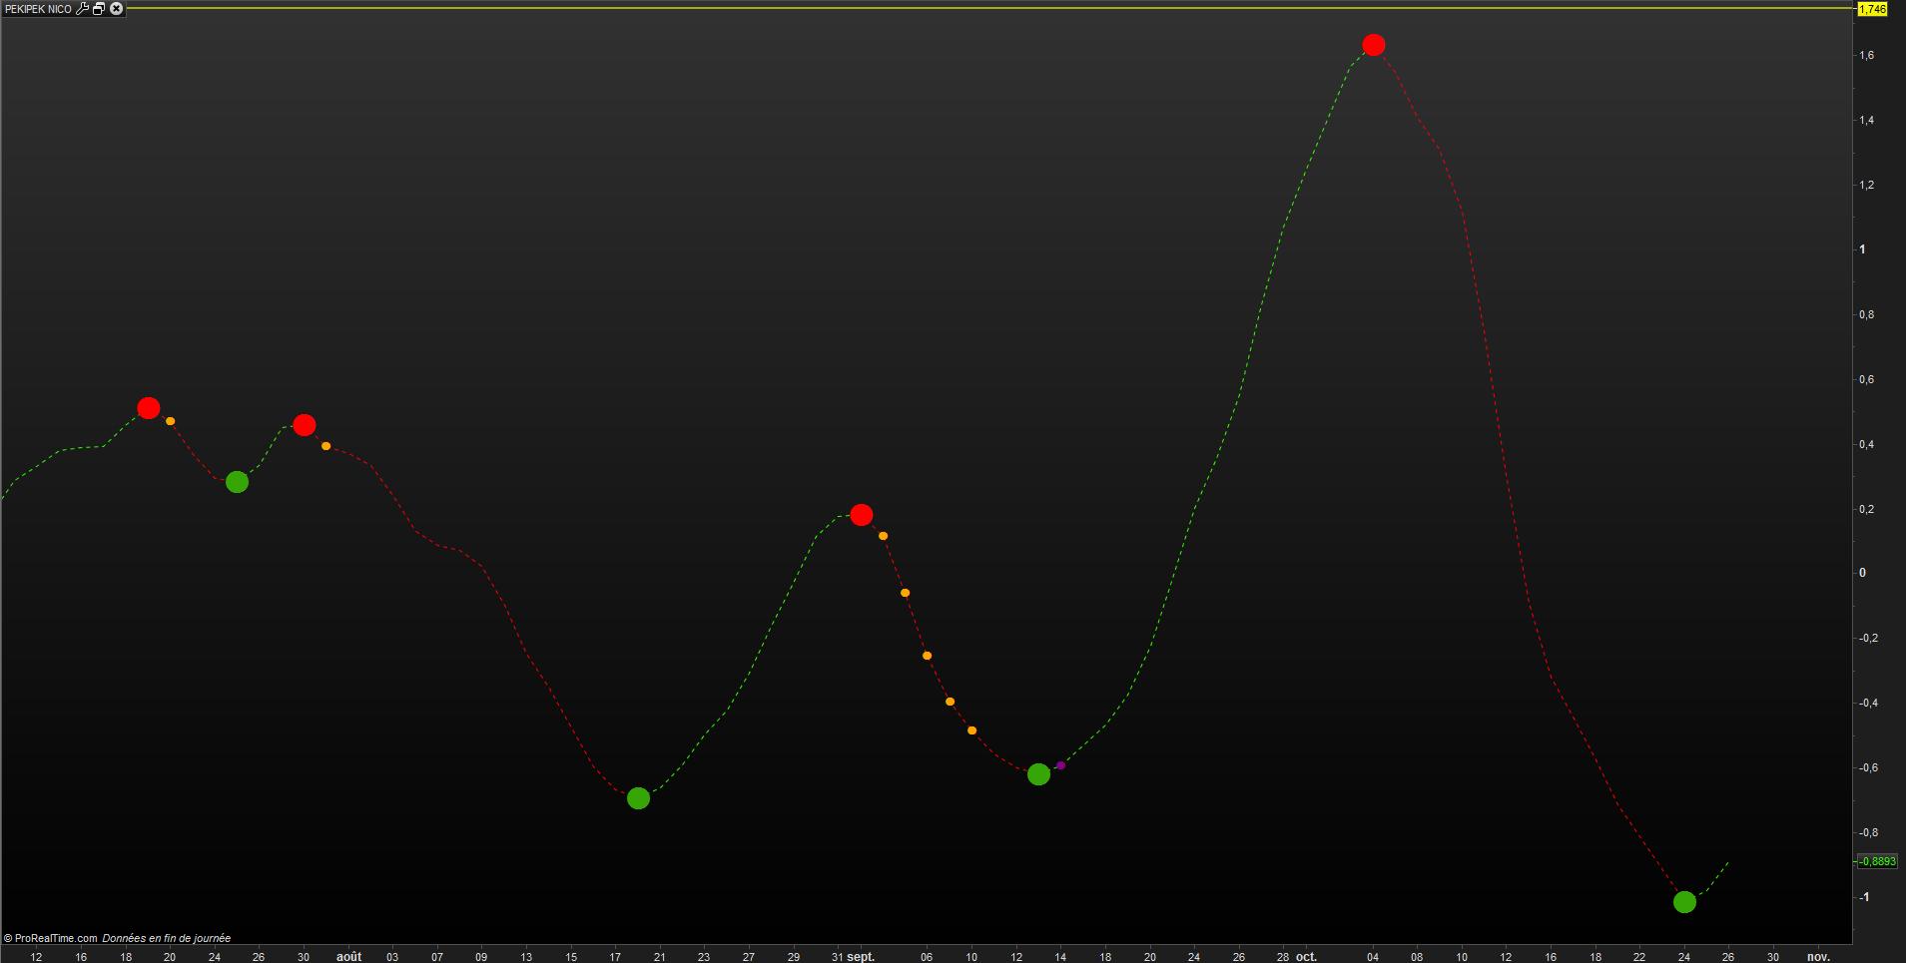Viewport: 1906px width, 963px height.
Task: Click the yellow 1,746 level value tag
Action: pos(1872,9)
